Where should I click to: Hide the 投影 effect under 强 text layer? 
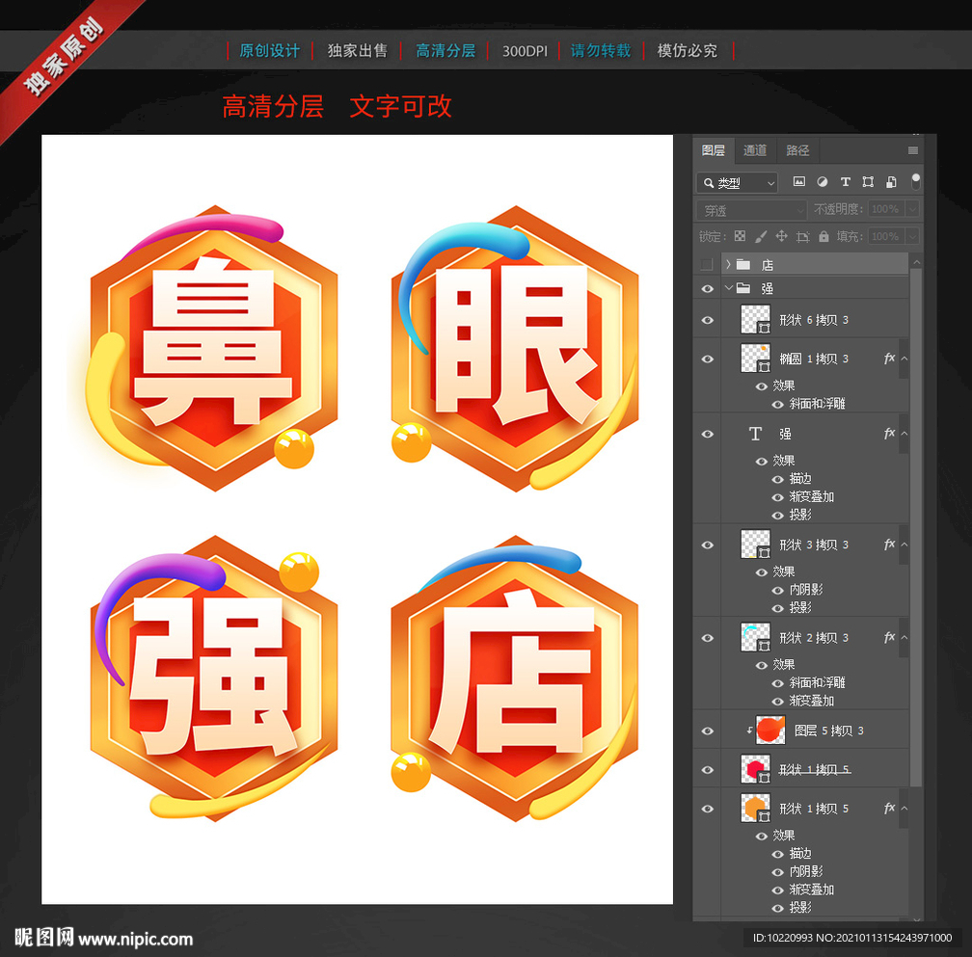coord(777,515)
